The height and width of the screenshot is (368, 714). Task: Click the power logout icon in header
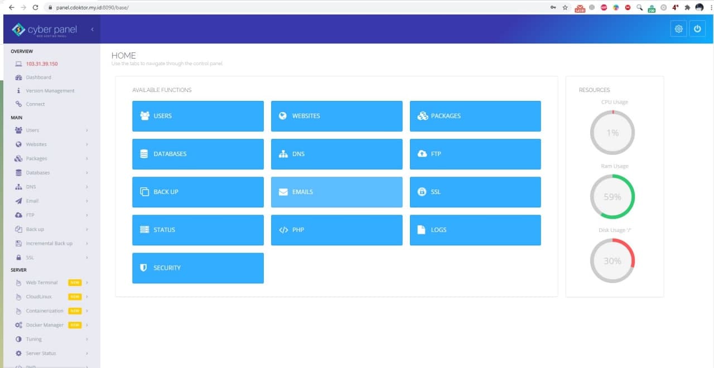(697, 29)
